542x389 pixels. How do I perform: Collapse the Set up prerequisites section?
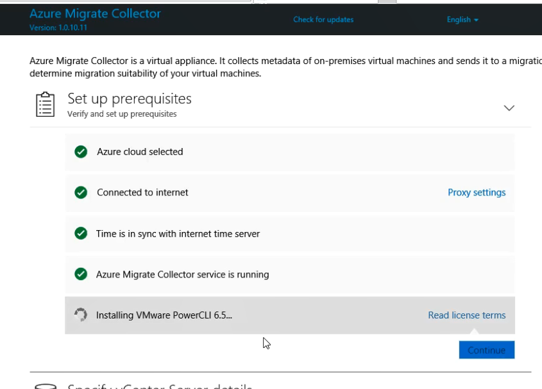[x=509, y=108]
